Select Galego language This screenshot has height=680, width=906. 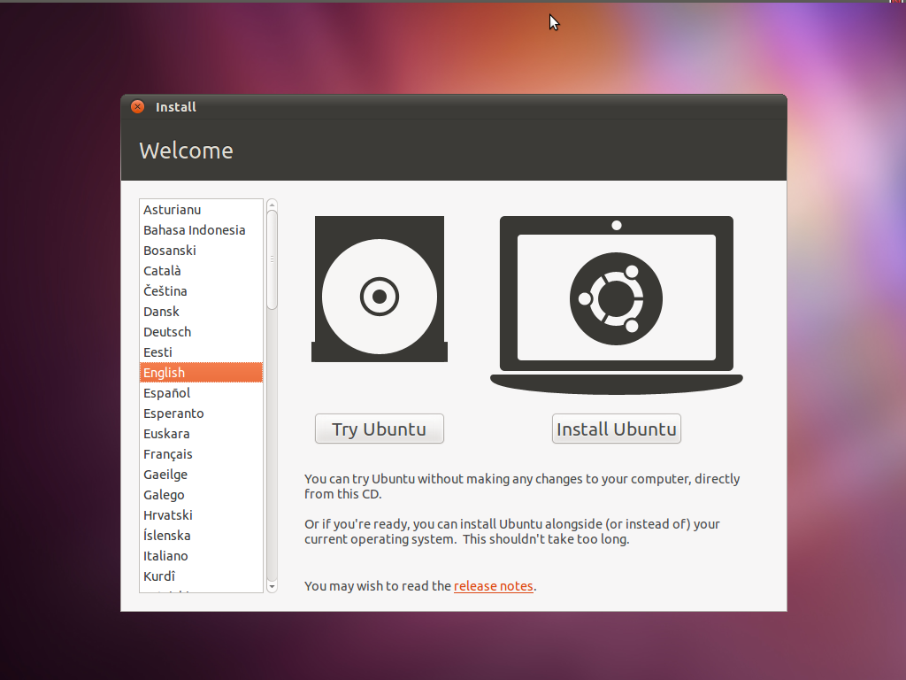201,495
